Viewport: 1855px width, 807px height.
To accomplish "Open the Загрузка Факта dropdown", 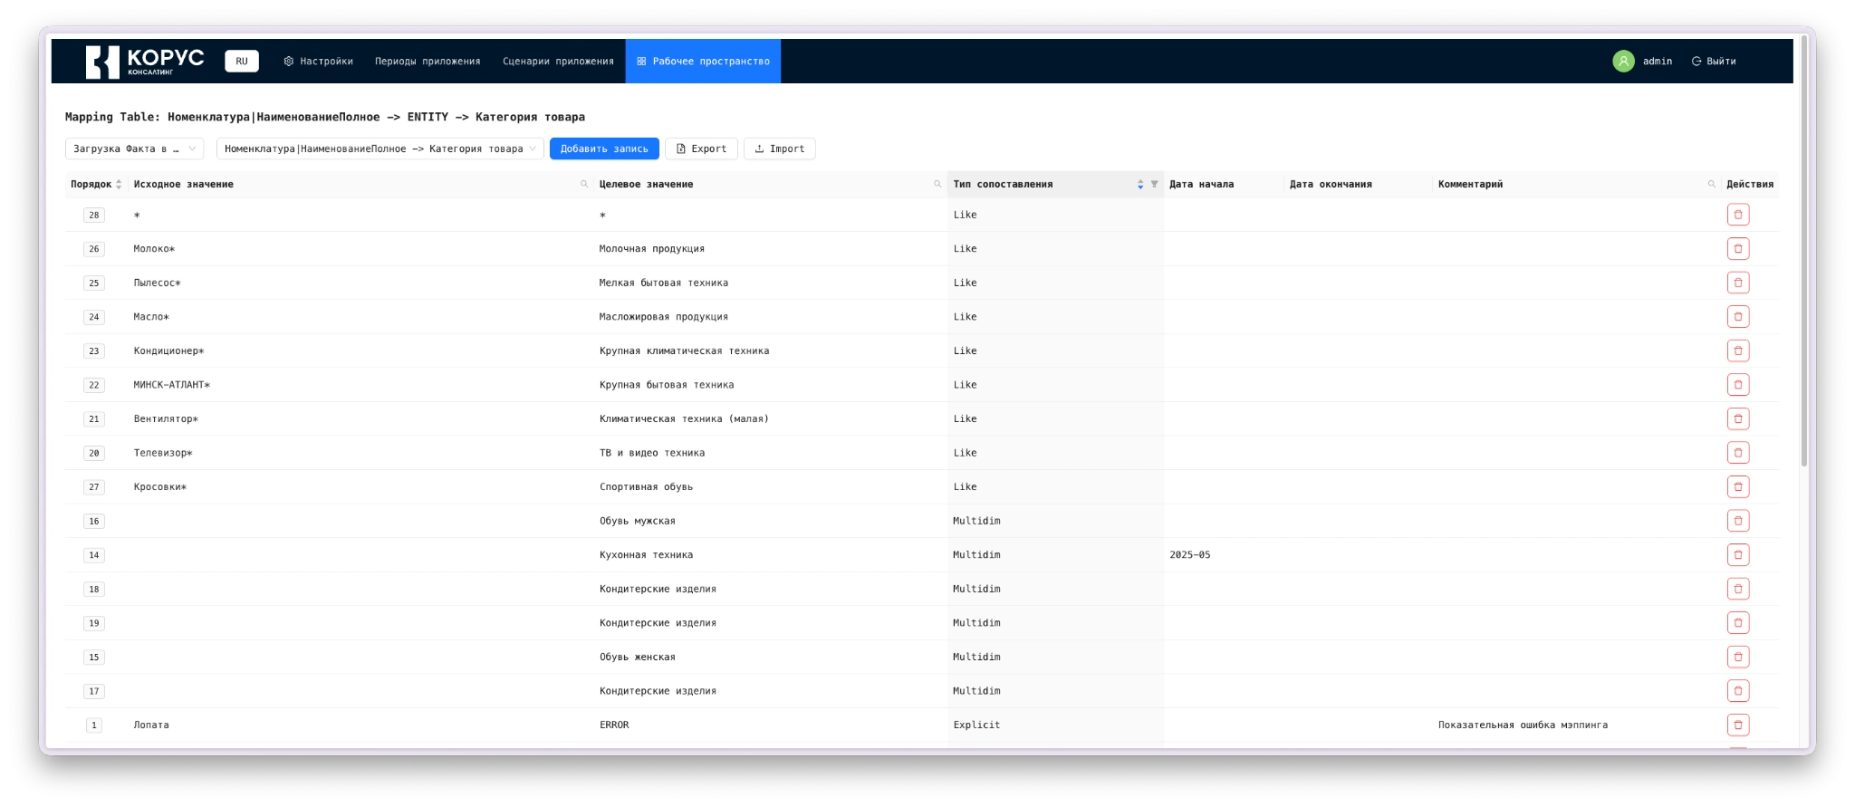I will click(134, 149).
